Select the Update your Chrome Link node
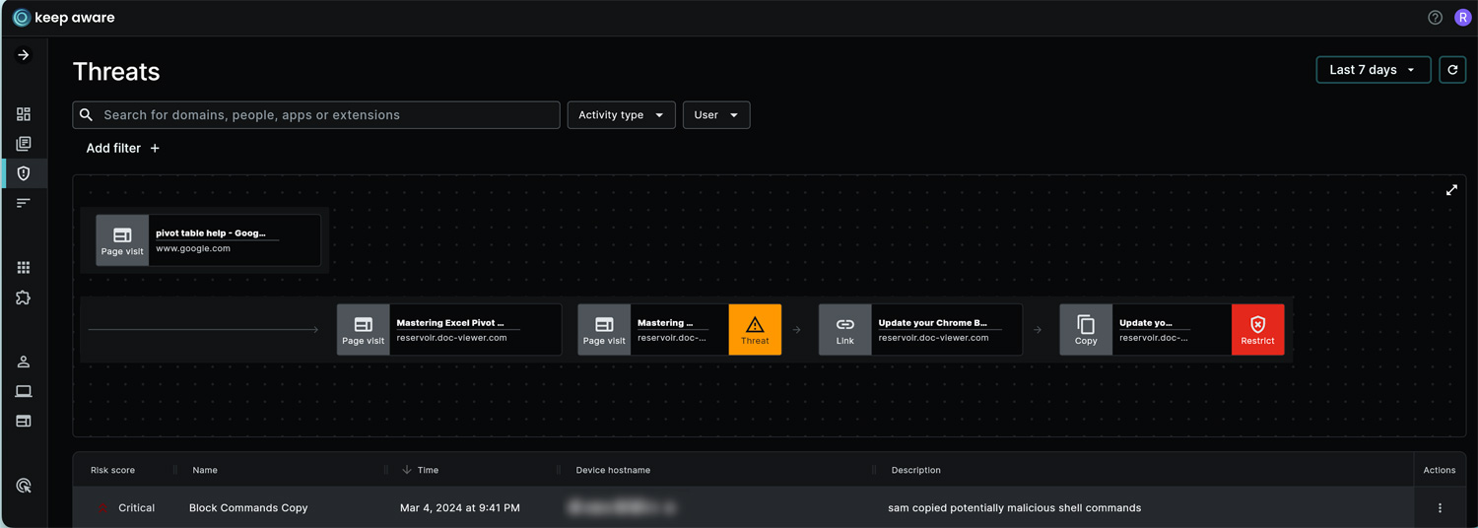This screenshot has height=528, width=1478. pyautogui.click(x=920, y=329)
